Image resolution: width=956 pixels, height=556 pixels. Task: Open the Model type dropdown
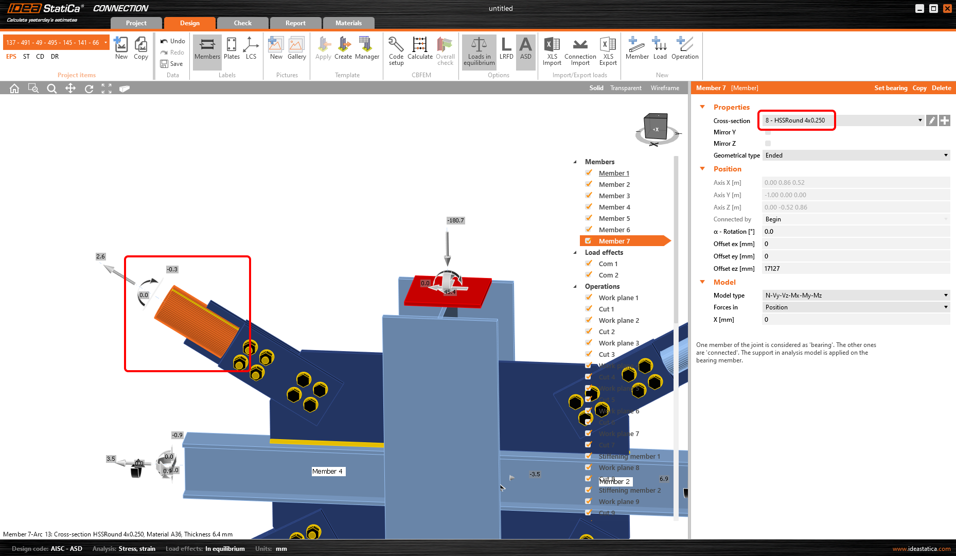855,296
